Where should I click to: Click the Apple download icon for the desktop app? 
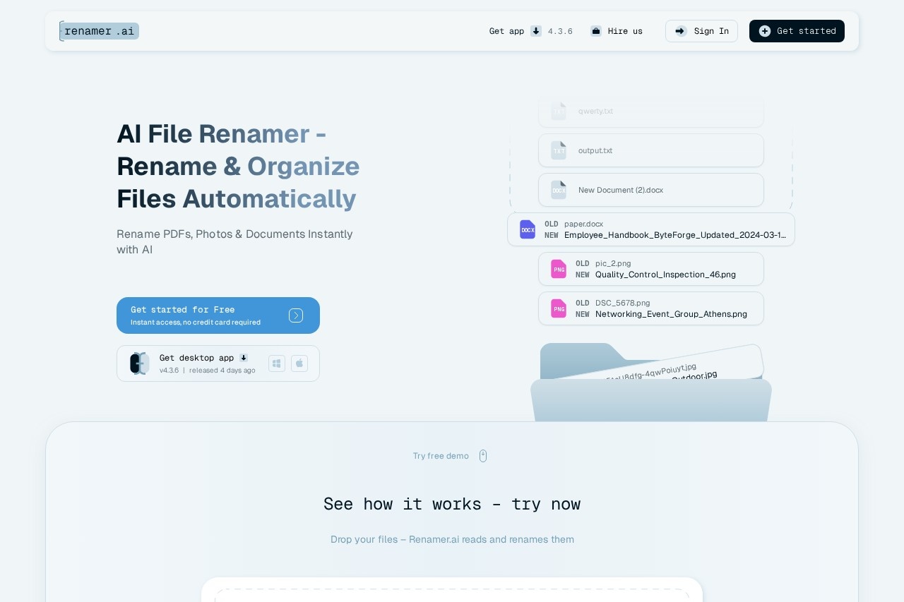coord(299,363)
